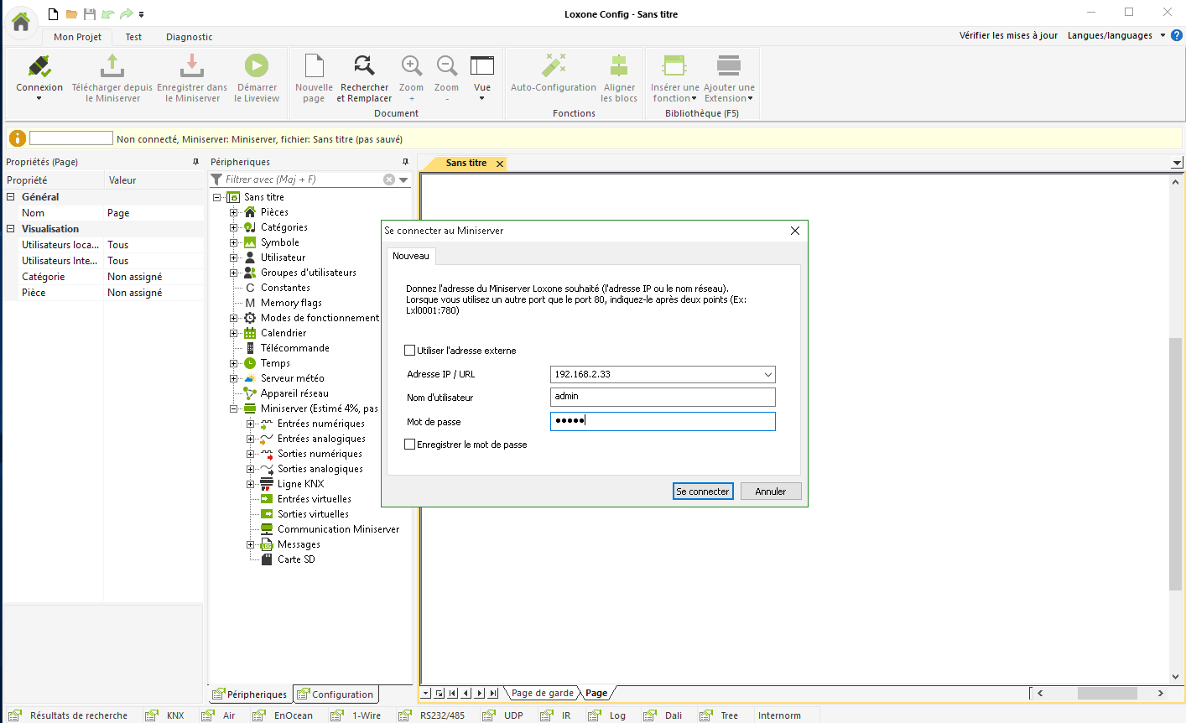
Task: Open the peripherals filter dropdown arrow
Action: 403,179
